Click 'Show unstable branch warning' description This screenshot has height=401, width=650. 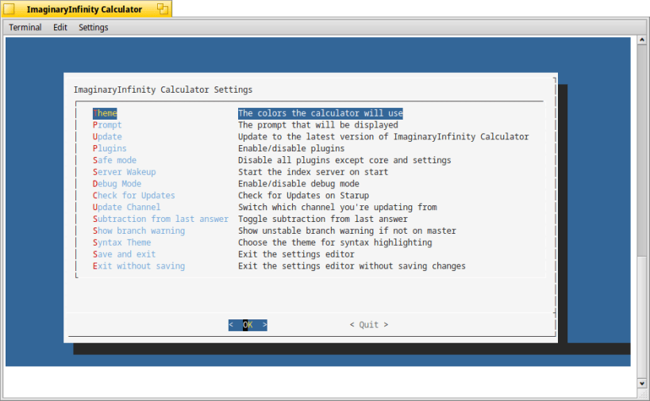coord(347,231)
